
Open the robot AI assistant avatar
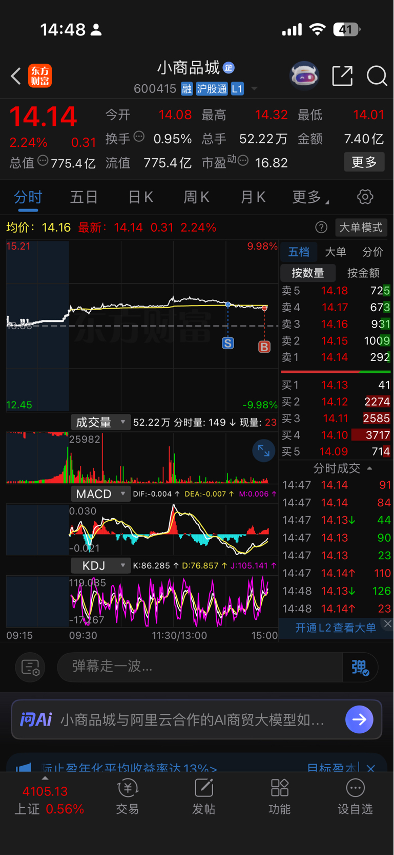(304, 76)
